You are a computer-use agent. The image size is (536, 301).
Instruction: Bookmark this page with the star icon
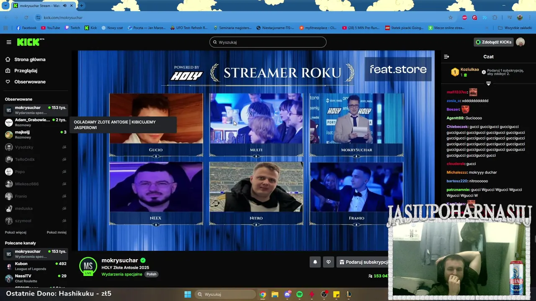coord(451,18)
